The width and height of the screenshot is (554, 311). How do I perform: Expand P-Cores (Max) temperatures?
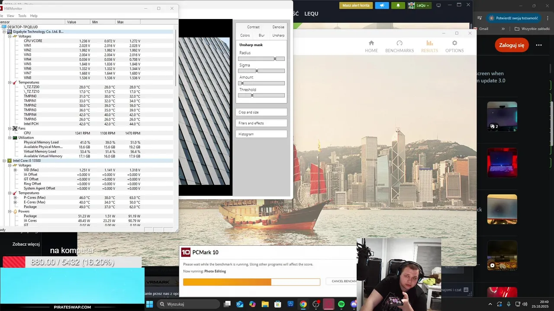[15, 197]
